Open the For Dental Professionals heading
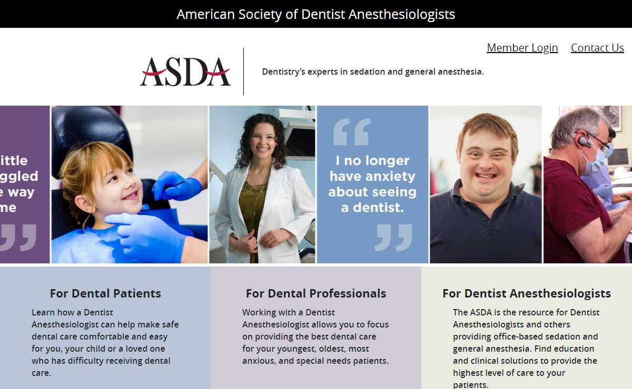Screen dimensions: 632x389 tap(316, 293)
